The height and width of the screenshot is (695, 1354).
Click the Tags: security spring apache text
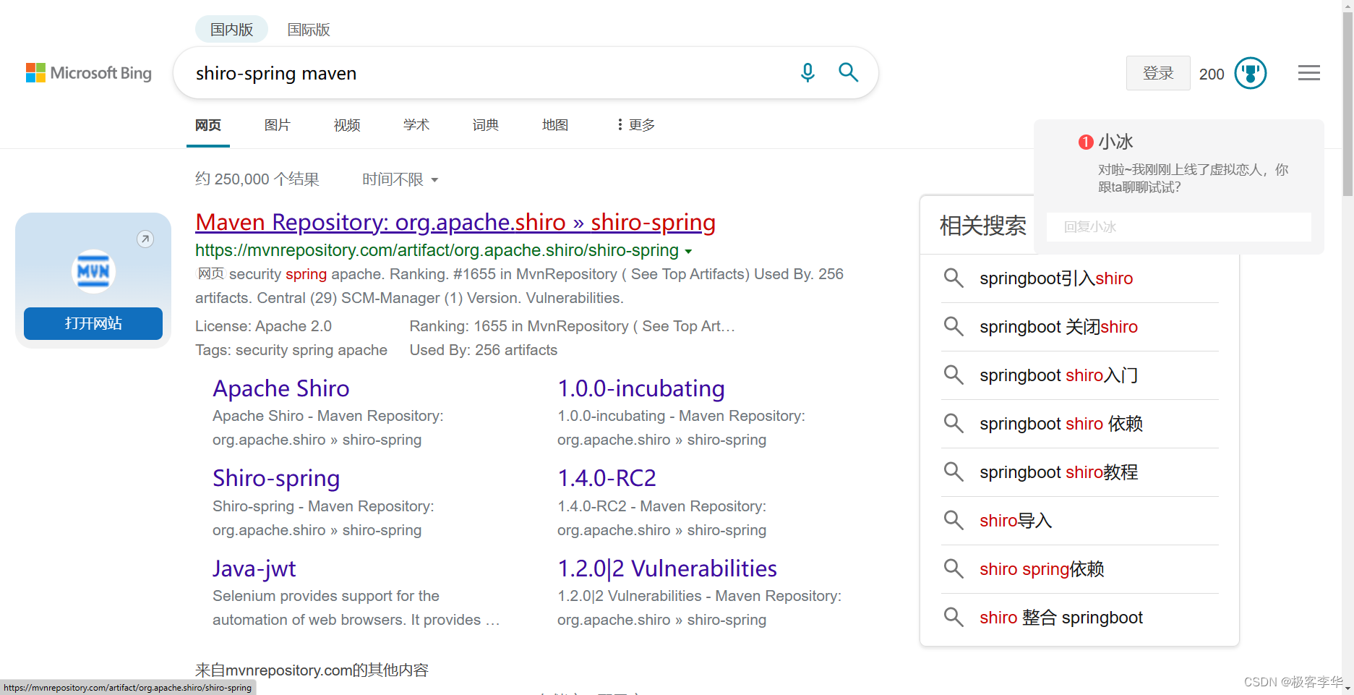291,350
